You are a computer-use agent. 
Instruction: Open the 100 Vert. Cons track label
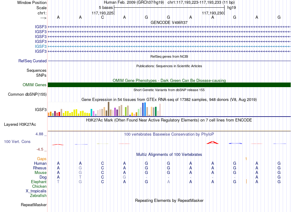point(17,141)
